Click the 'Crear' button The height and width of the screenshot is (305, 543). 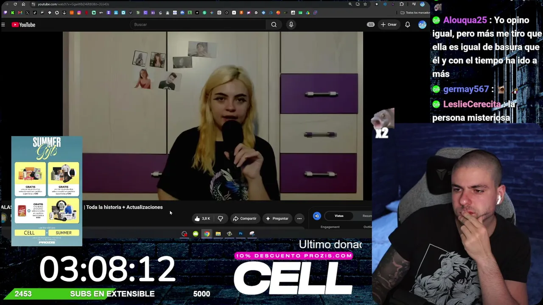[x=389, y=25]
